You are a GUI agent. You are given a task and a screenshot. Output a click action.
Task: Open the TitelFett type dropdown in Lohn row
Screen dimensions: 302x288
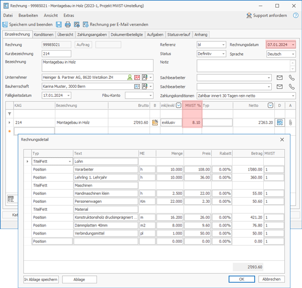pos(70,161)
